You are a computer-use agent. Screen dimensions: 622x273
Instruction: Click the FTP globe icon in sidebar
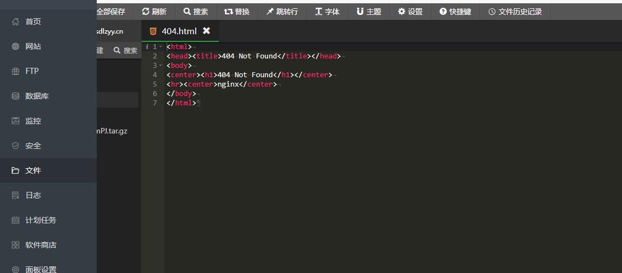[15, 71]
